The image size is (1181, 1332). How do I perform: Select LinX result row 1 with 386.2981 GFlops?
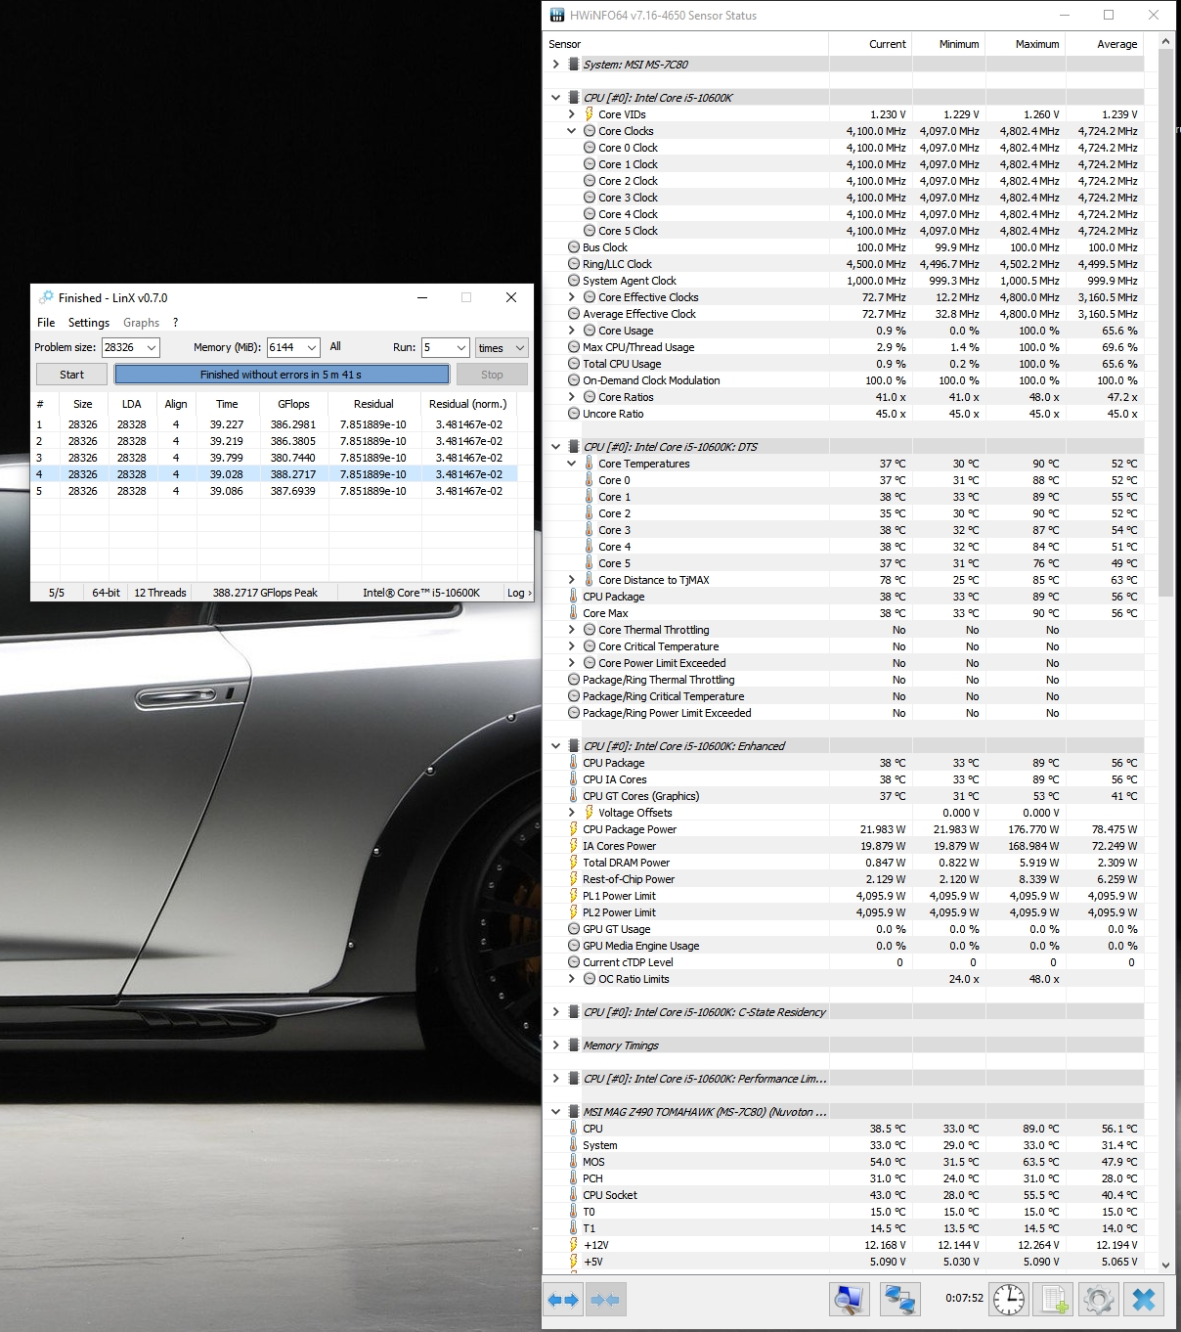[x=275, y=424]
